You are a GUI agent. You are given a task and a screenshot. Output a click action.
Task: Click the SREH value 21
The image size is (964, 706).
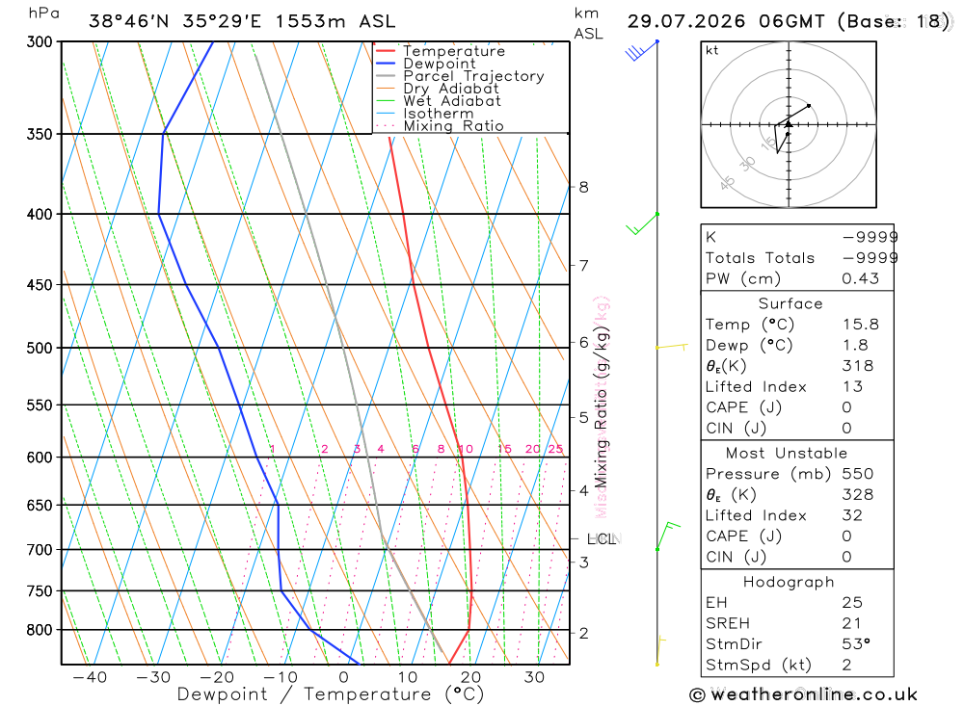pos(851,623)
